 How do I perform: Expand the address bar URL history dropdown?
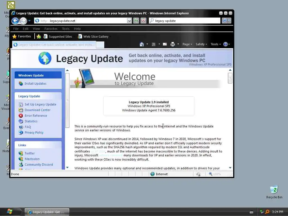129,21
